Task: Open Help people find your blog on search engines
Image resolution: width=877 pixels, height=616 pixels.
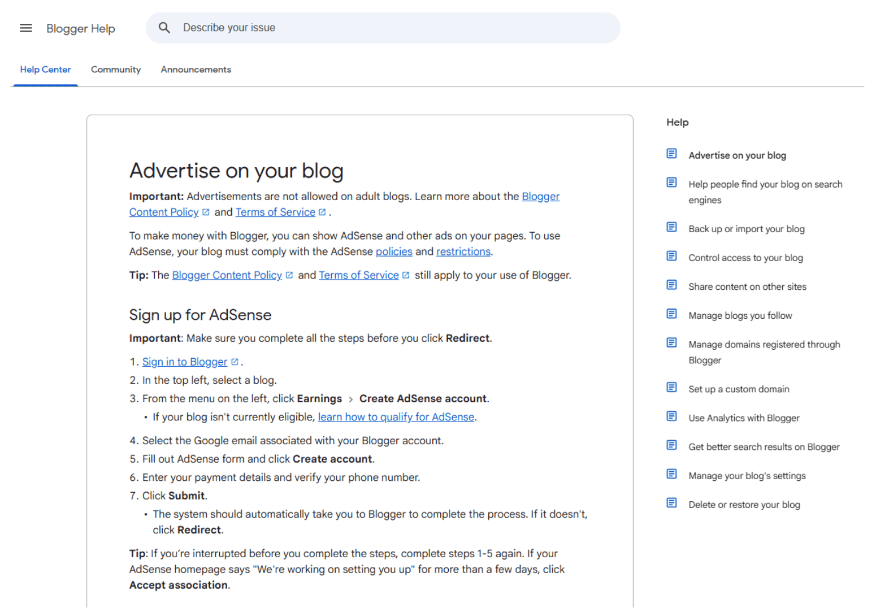Action: tap(765, 192)
